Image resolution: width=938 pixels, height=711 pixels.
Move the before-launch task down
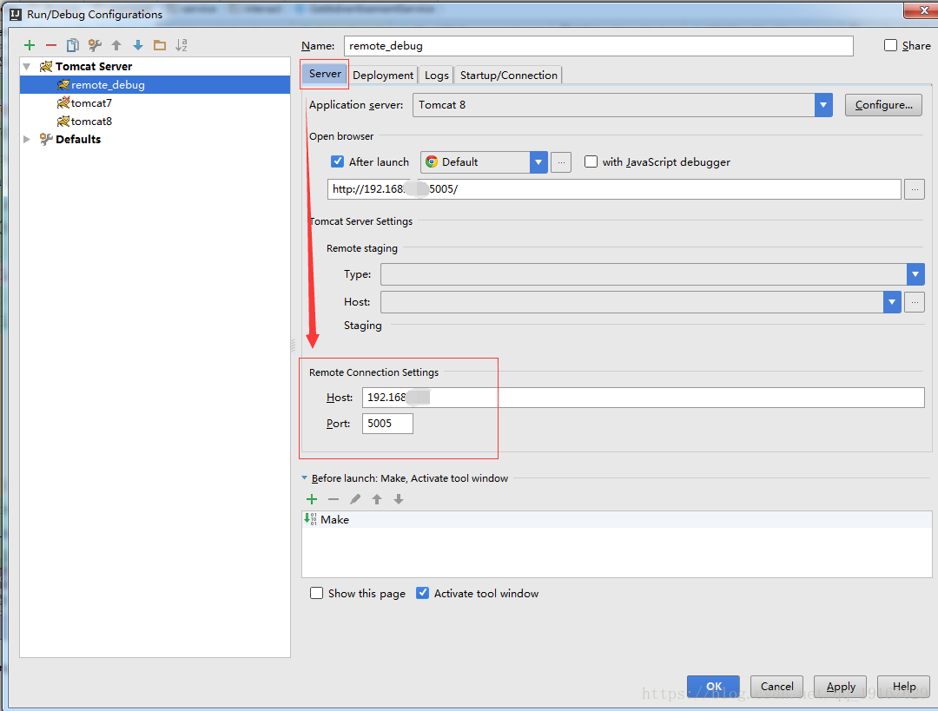tap(399, 499)
